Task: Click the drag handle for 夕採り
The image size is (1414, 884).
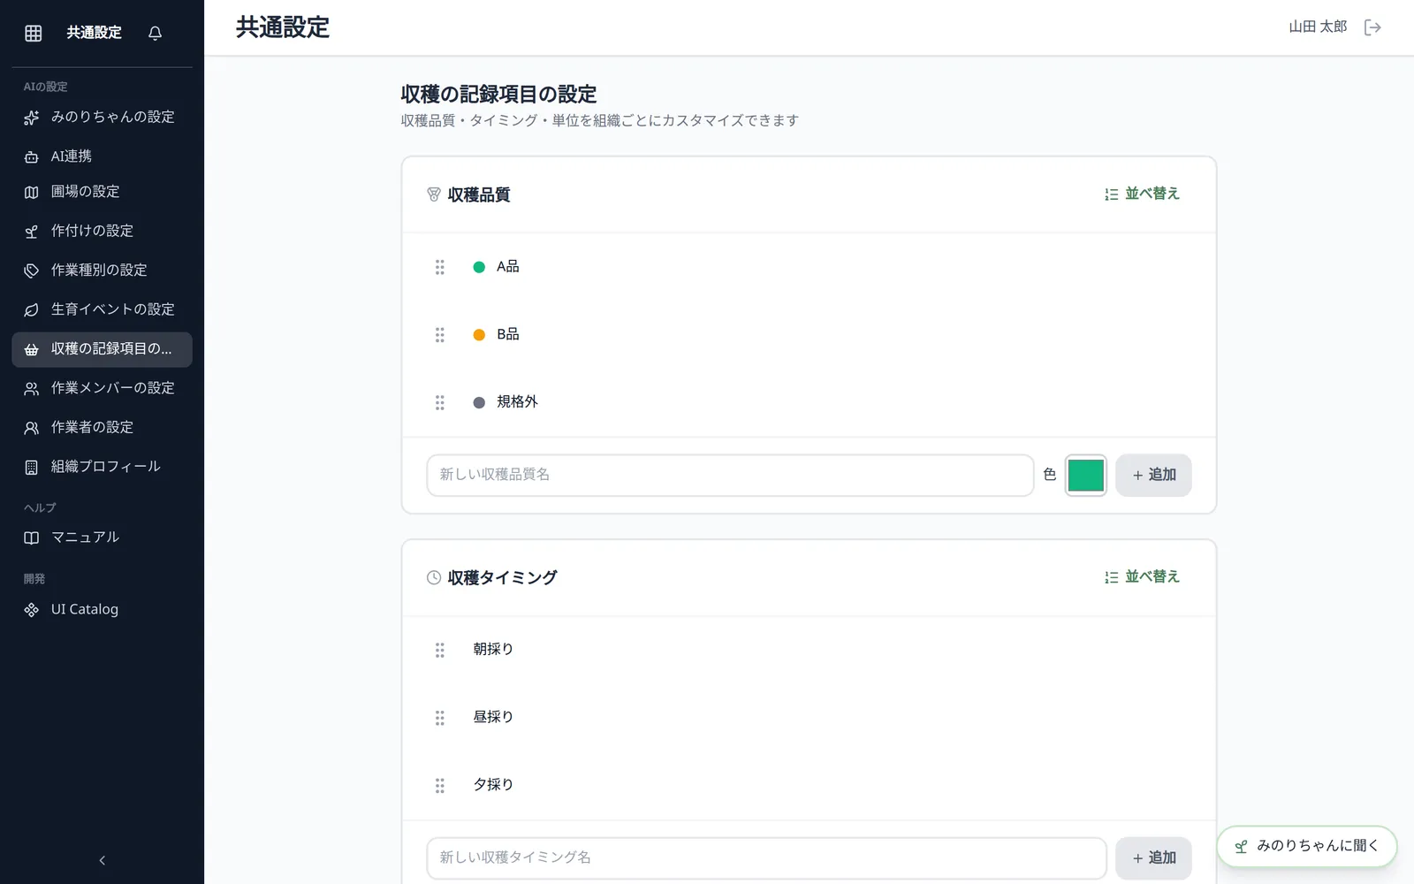Action: 439,786
